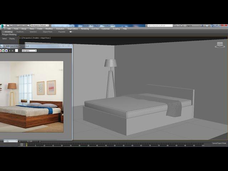Viewport: 228px width, 171px height.
Task: Open the Customize menu
Action: click(x=105, y=29)
